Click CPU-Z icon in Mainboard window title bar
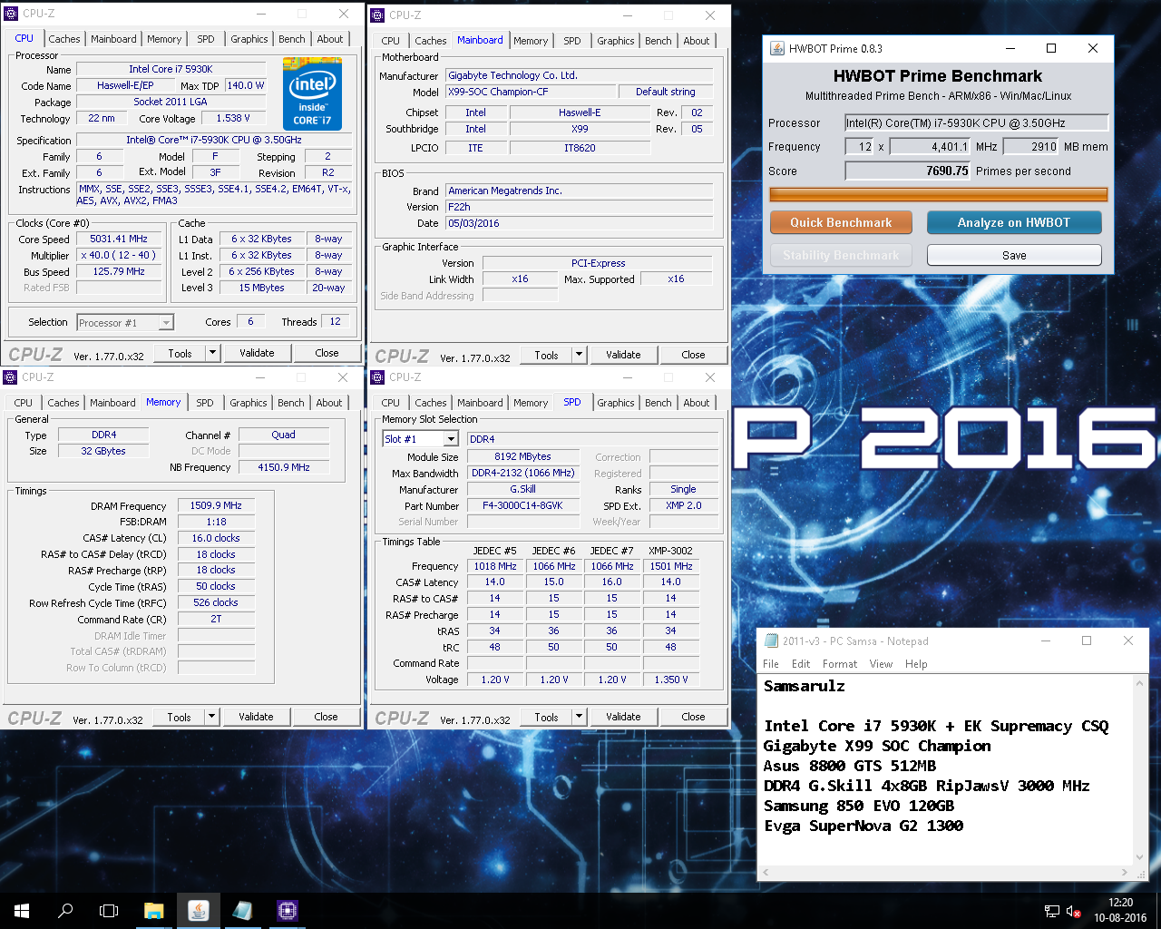 (377, 15)
